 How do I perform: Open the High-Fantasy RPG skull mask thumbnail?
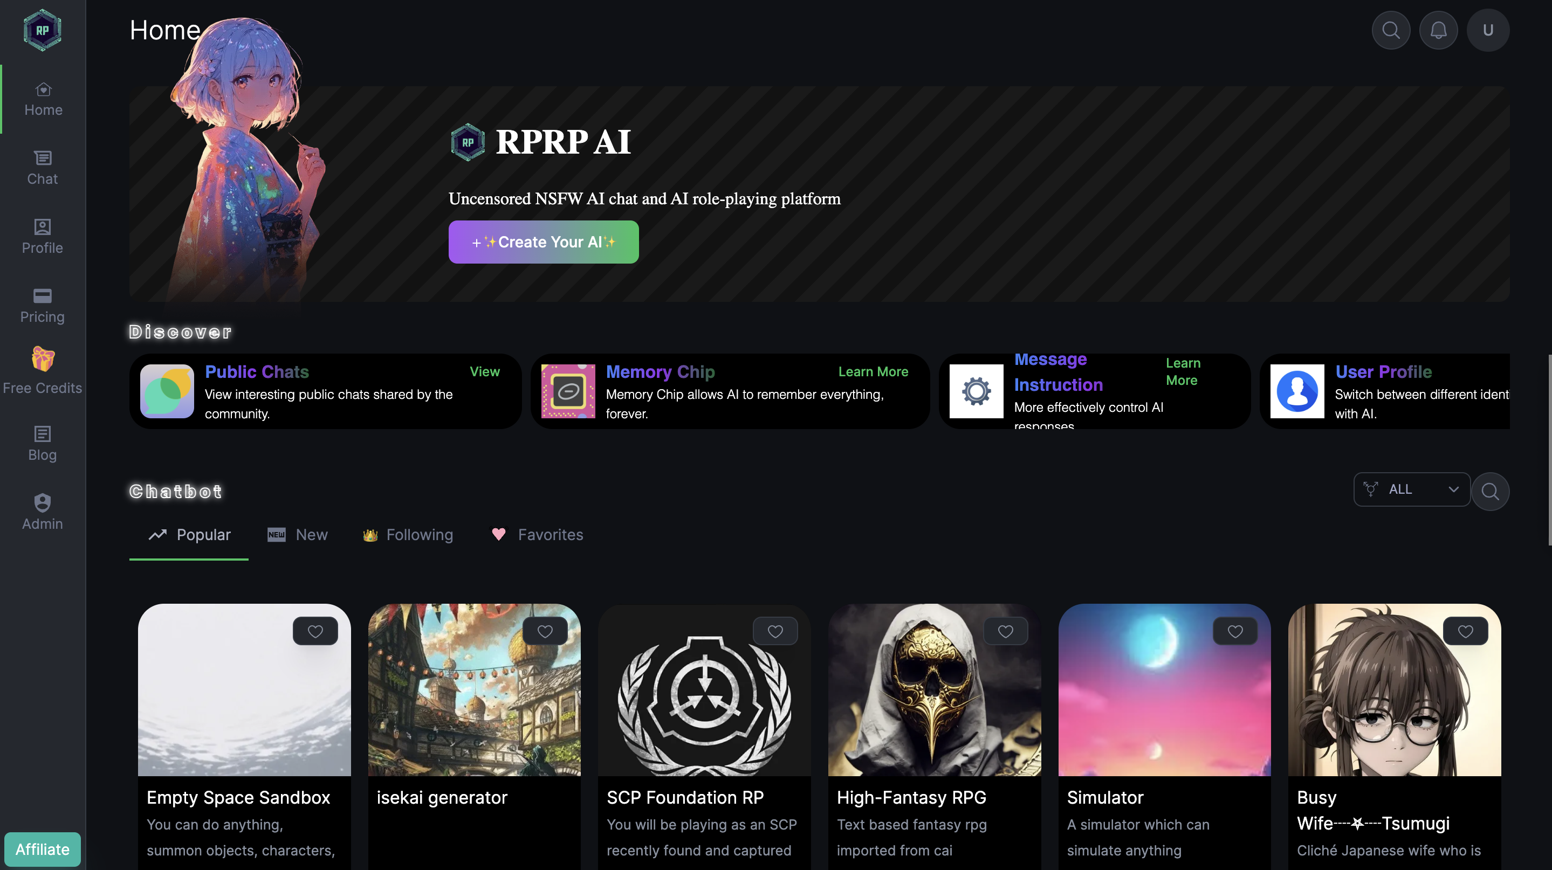point(935,690)
